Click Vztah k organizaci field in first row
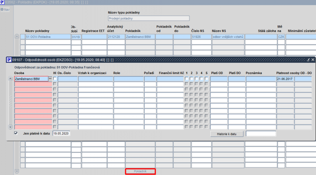The image size is (316, 175). coord(96,79)
